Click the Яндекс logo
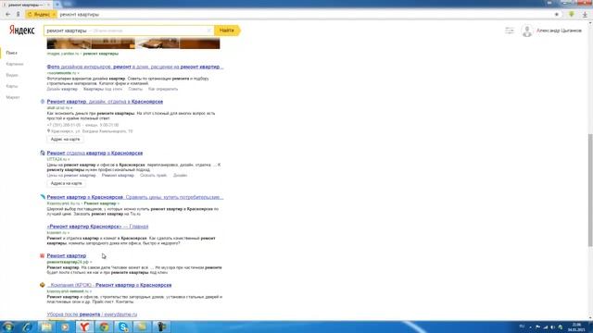 click(x=22, y=31)
